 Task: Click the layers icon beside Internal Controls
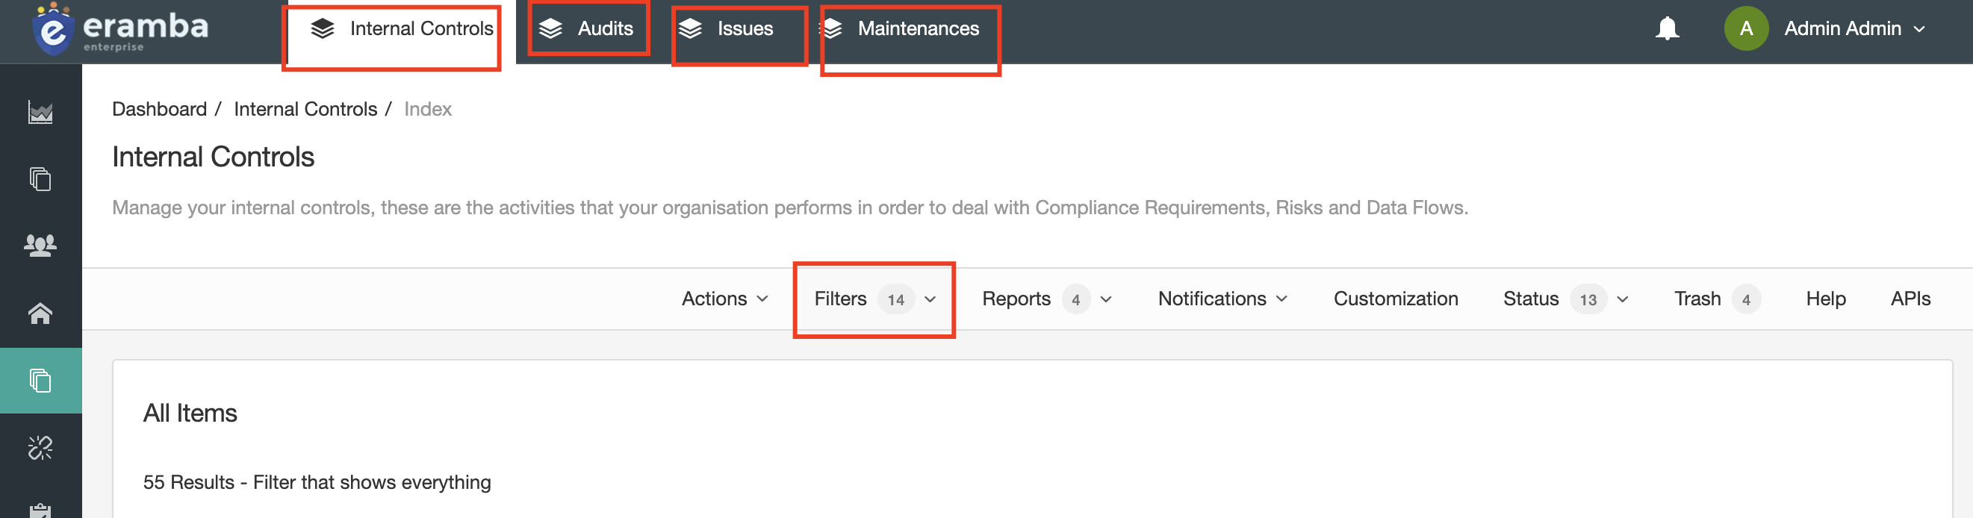click(x=323, y=29)
